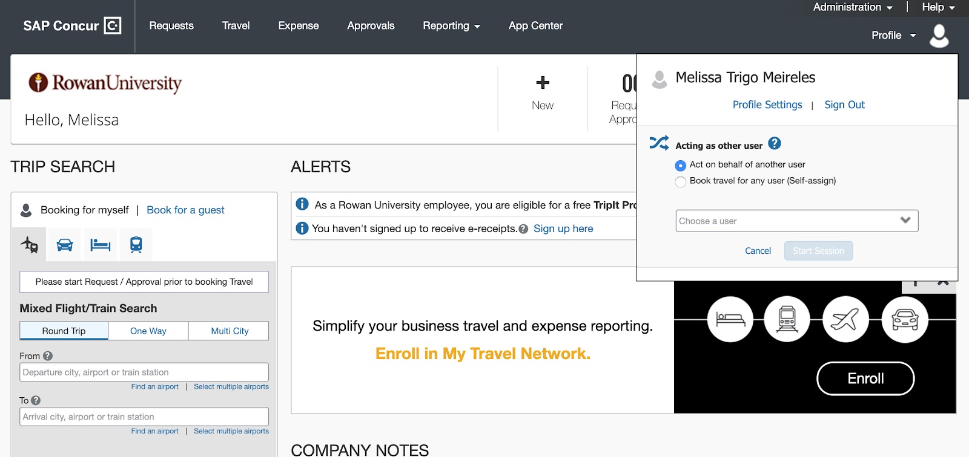Screen dimensions: 969x457
Task: Expand the Help menu
Action: (x=938, y=7)
